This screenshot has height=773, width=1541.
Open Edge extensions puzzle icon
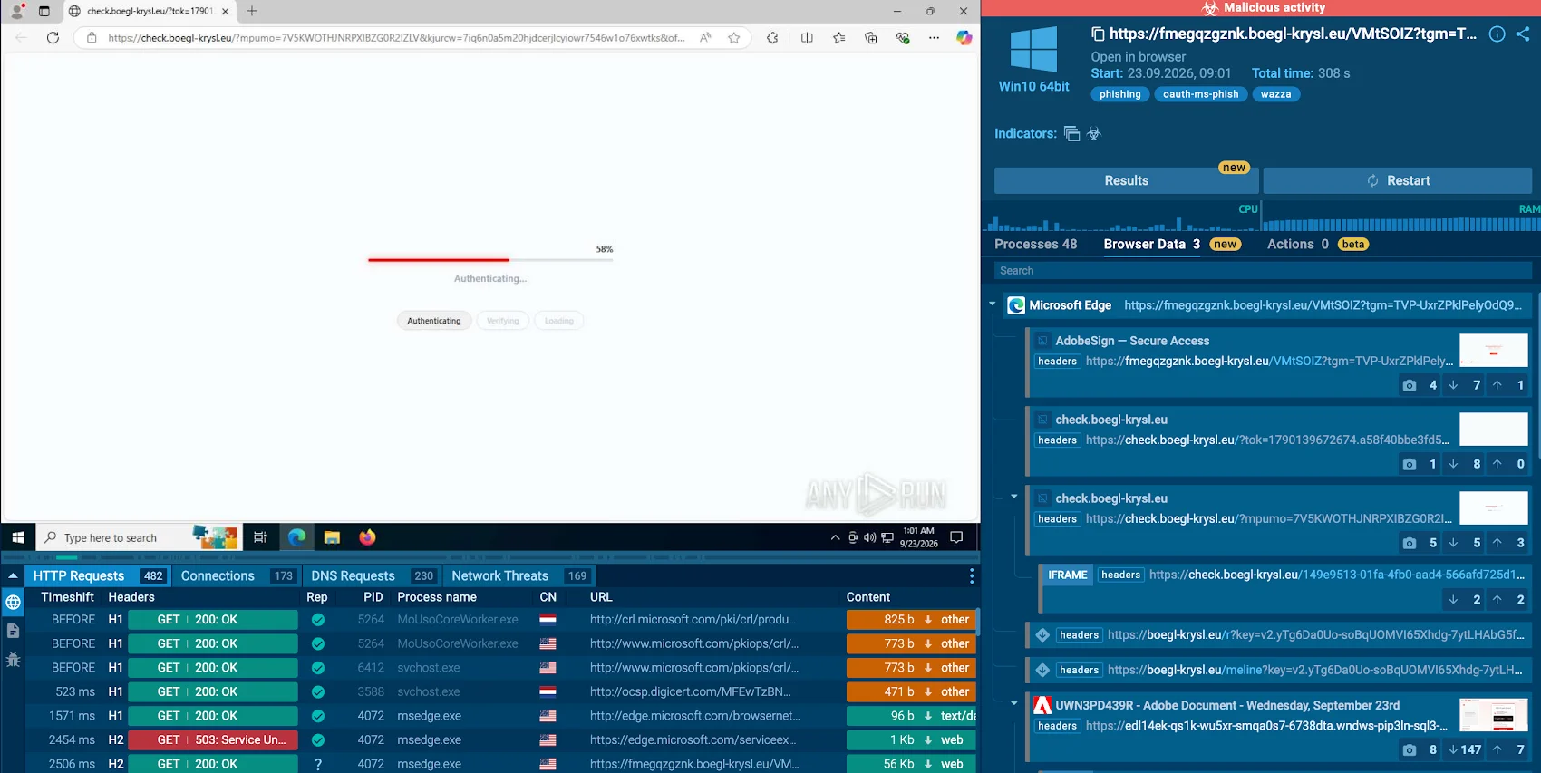(772, 38)
